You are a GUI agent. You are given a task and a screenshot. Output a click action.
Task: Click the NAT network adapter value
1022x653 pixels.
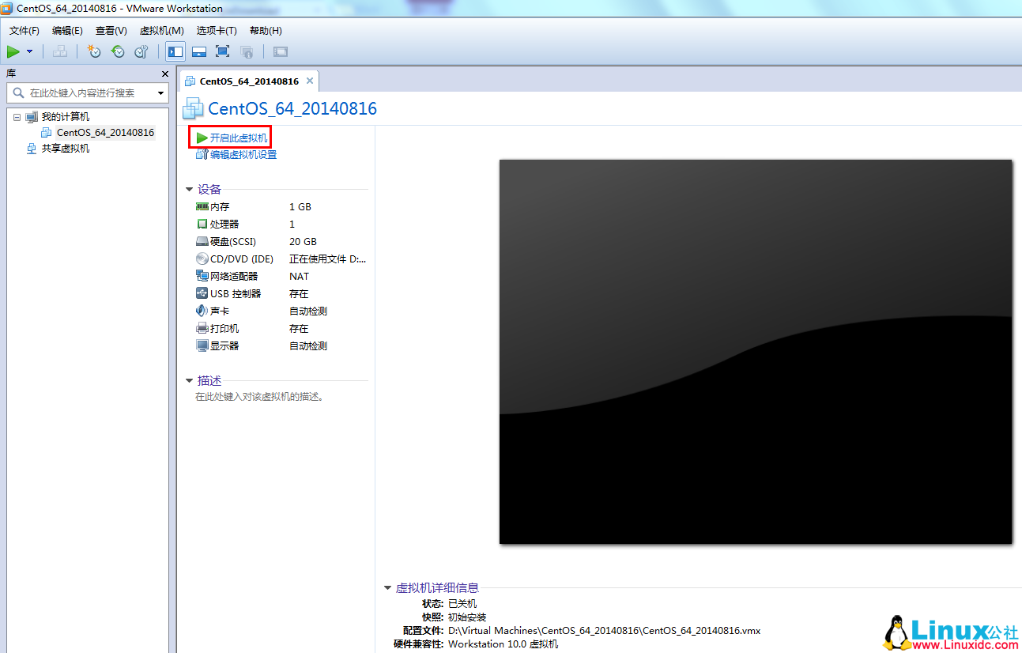(x=300, y=276)
